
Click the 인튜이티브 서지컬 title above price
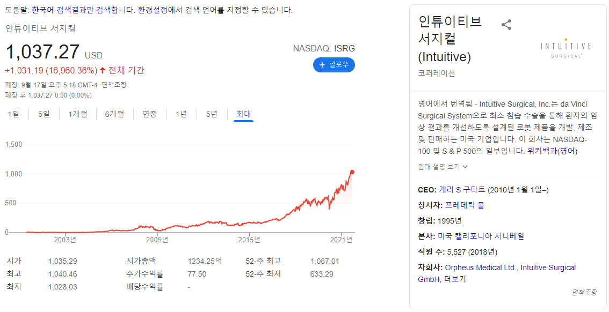(x=41, y=29)
